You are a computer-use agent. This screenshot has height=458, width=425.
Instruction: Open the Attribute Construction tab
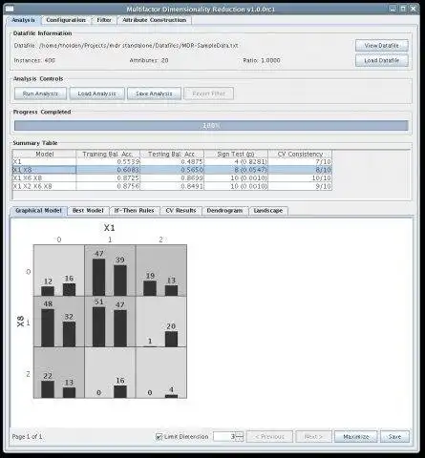155,20
